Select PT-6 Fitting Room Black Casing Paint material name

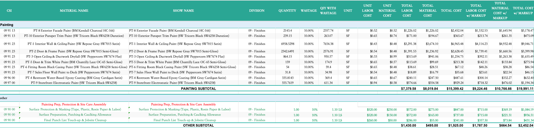click(74, 67)
